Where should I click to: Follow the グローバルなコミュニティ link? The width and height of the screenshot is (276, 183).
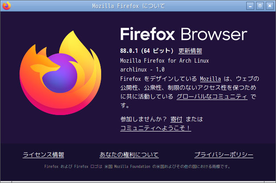(x=212, y=96)
